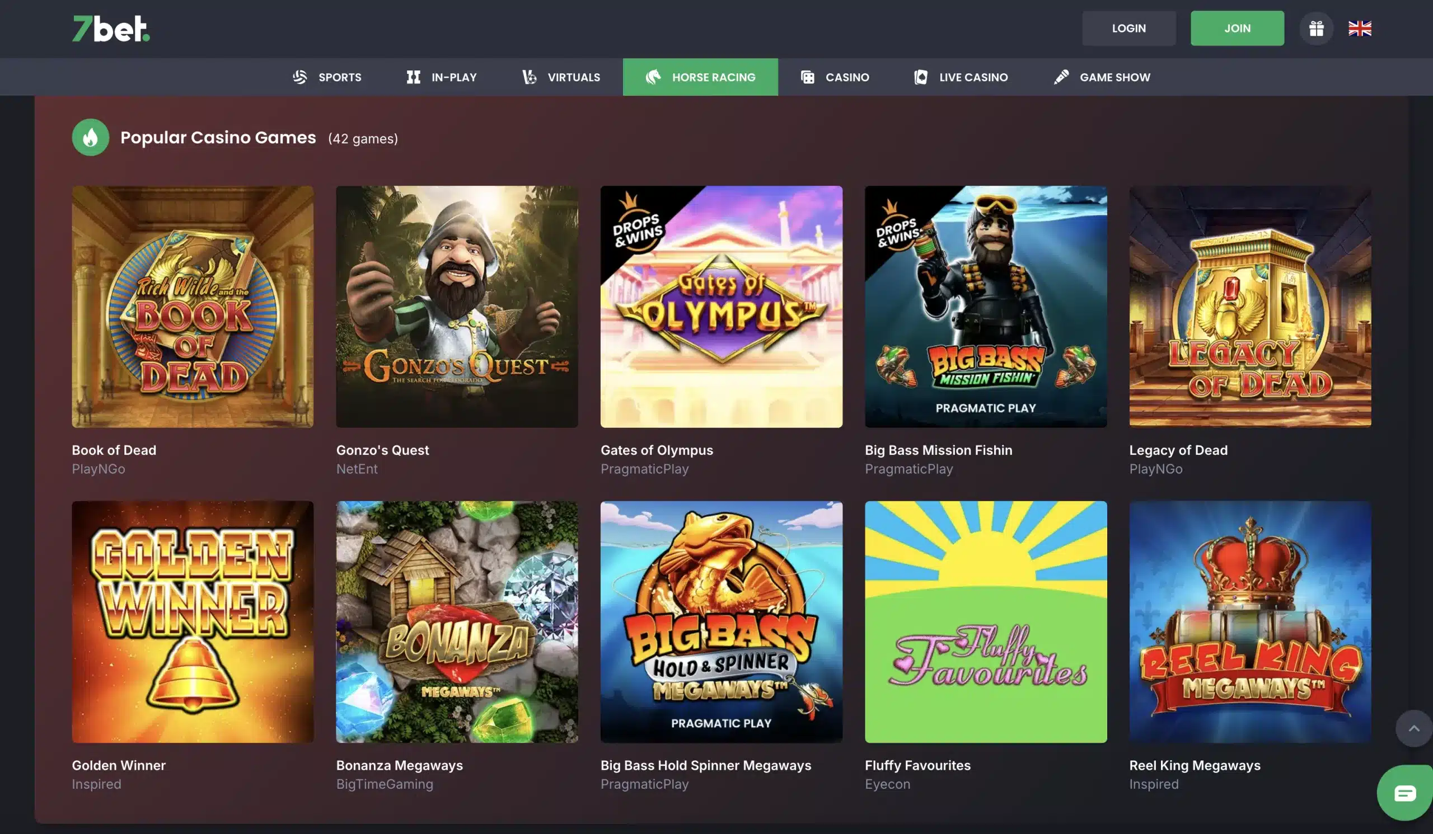Open Big Bass Hold Spinner Megaways image
This screenshot has width=1433, height=834.
tap(722, 622)
